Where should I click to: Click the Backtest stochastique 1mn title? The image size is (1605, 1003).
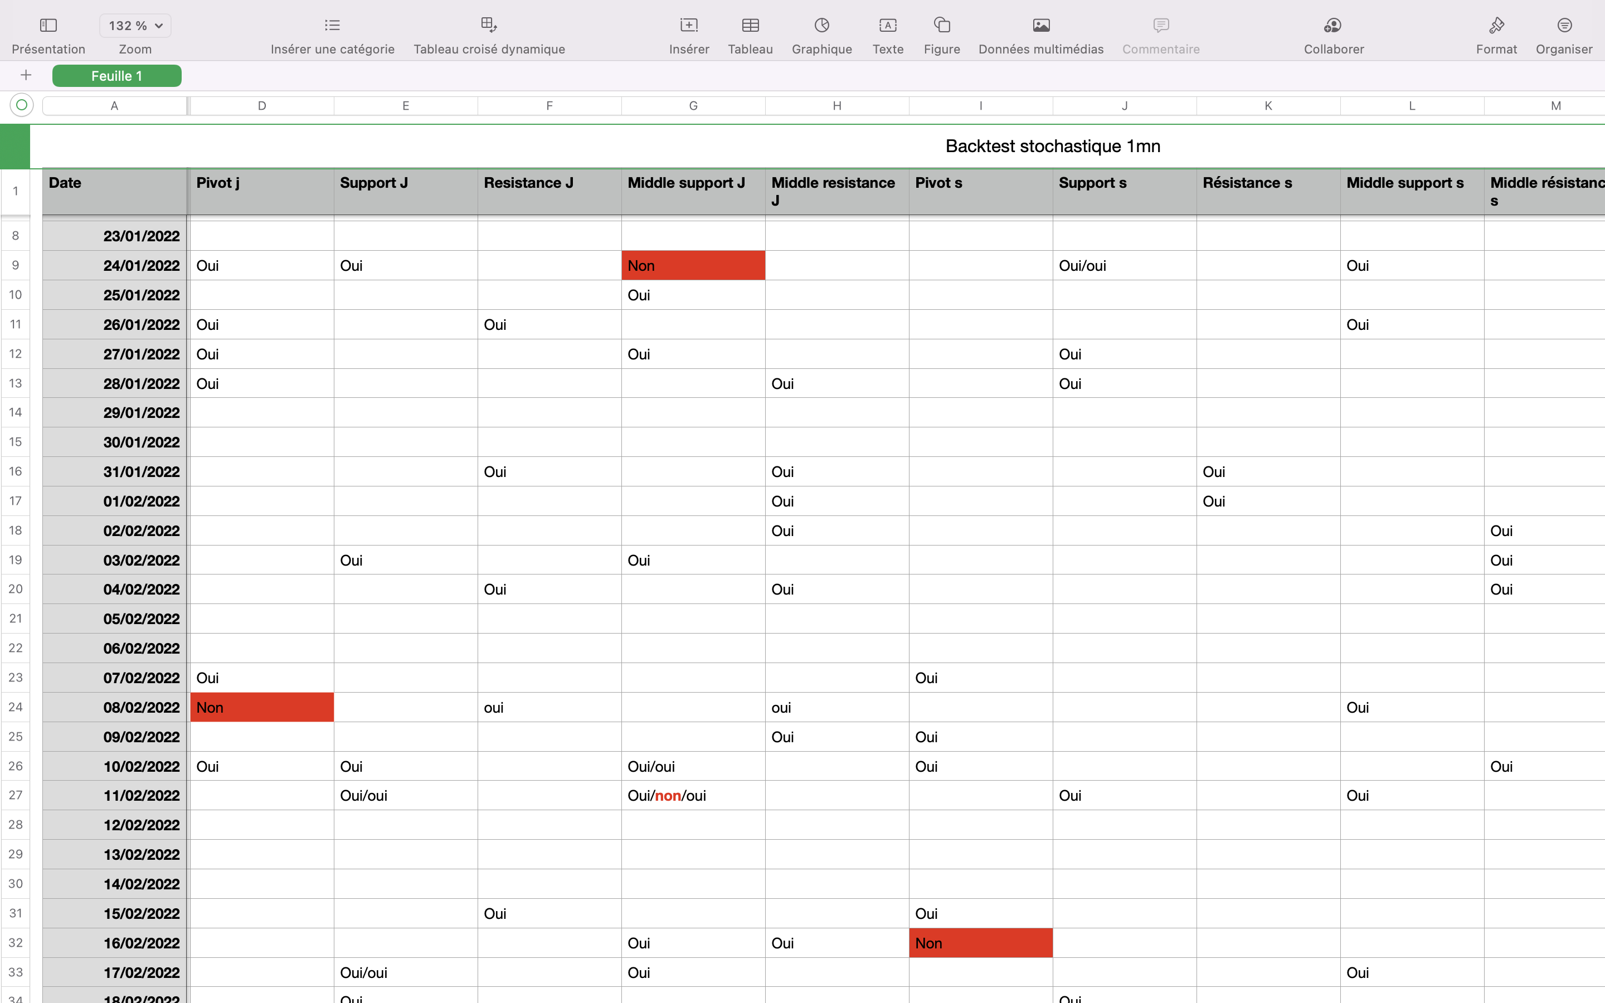click(x=1053, y=146)
